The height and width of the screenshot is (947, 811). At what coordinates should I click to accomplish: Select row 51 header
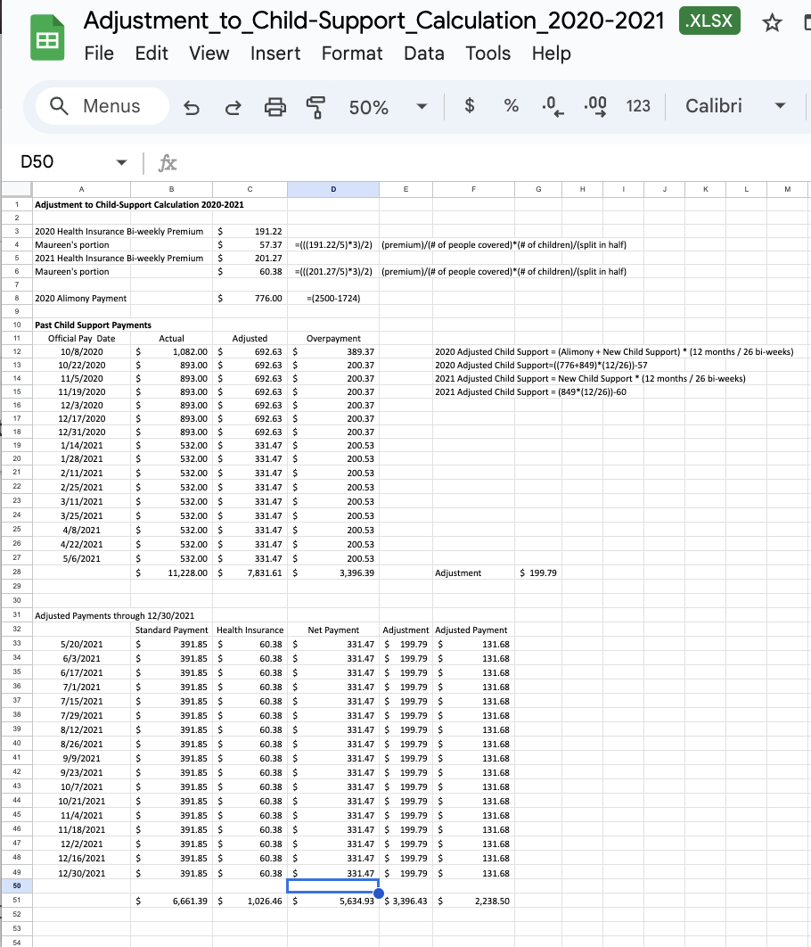(16, 901)
